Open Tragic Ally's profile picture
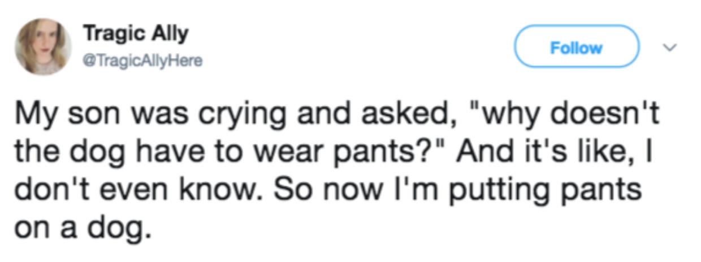The image size is (701, 262). click(x=43, y=46)
